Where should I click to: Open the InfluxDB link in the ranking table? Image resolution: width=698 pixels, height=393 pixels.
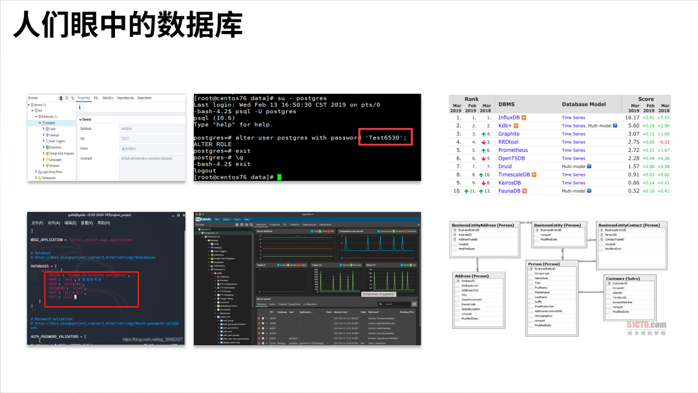pos(509,118)
